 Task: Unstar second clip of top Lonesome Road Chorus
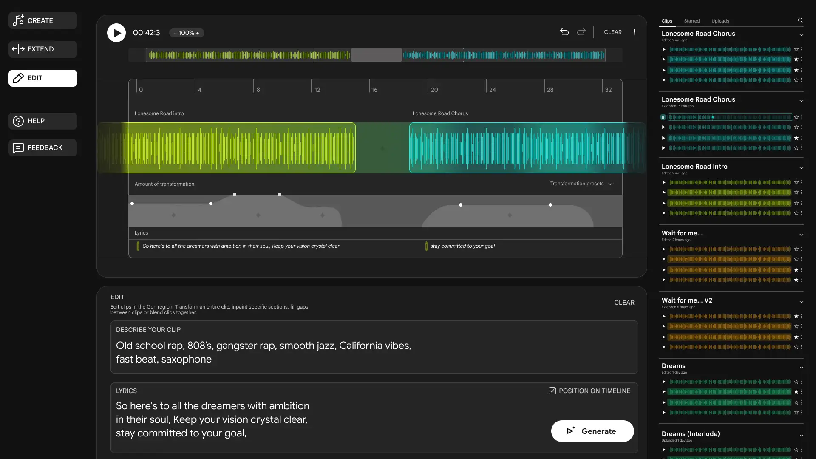pos(796,59)
